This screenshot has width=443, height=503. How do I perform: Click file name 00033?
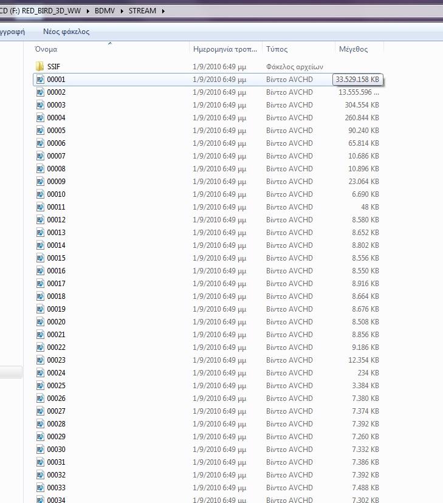pos(56,488)
